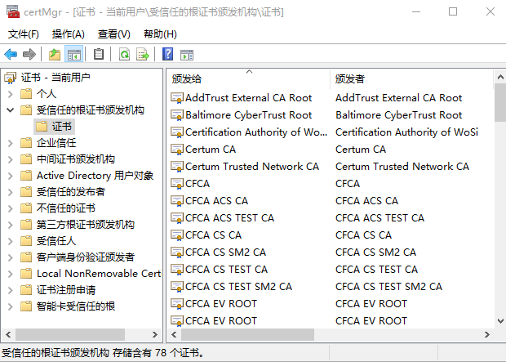Click the Forward arrow toolbar icon
Viewport: 506px width, 362px height.
[x=29, y=55]
